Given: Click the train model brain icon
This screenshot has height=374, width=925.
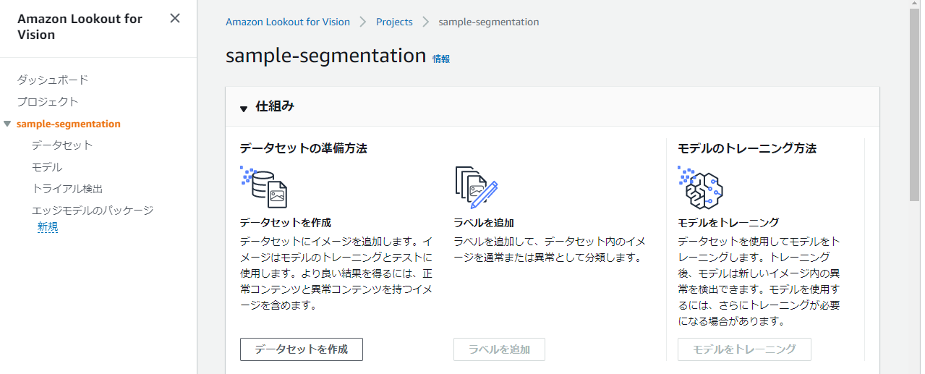Looking at the screenshot, I should [x=700, y=187].
